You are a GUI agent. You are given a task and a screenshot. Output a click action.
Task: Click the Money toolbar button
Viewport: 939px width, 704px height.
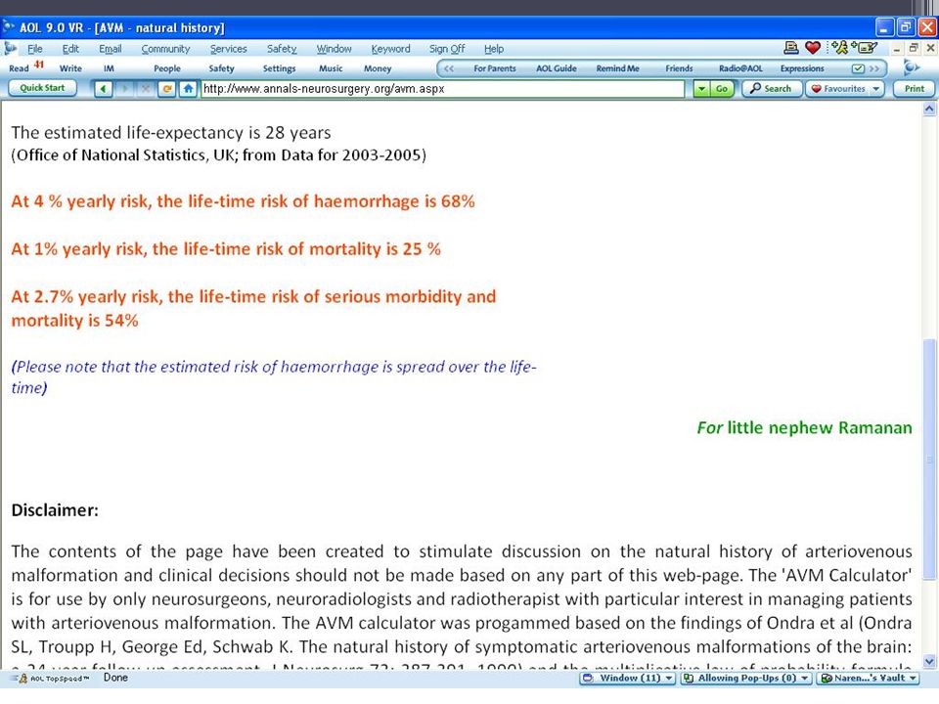(378, 68)
